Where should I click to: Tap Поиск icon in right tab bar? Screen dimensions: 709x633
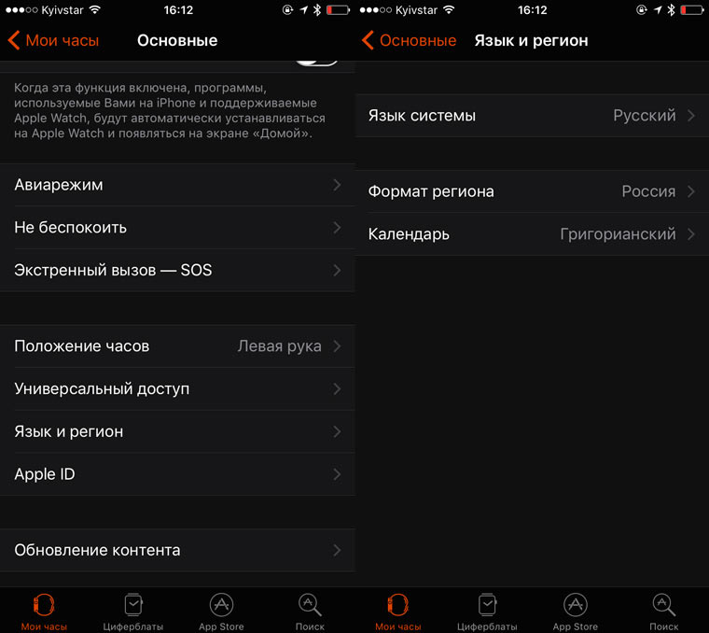pos(664,605)
